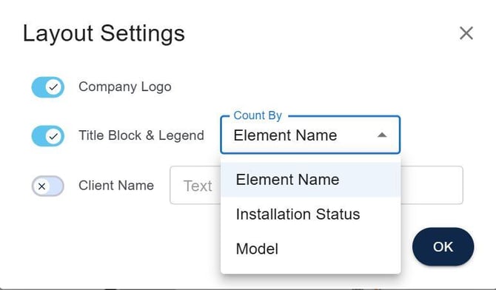Click the x icon in Client Name switch
The height and width of the screenshot is (290, 496).
[41, 186]
